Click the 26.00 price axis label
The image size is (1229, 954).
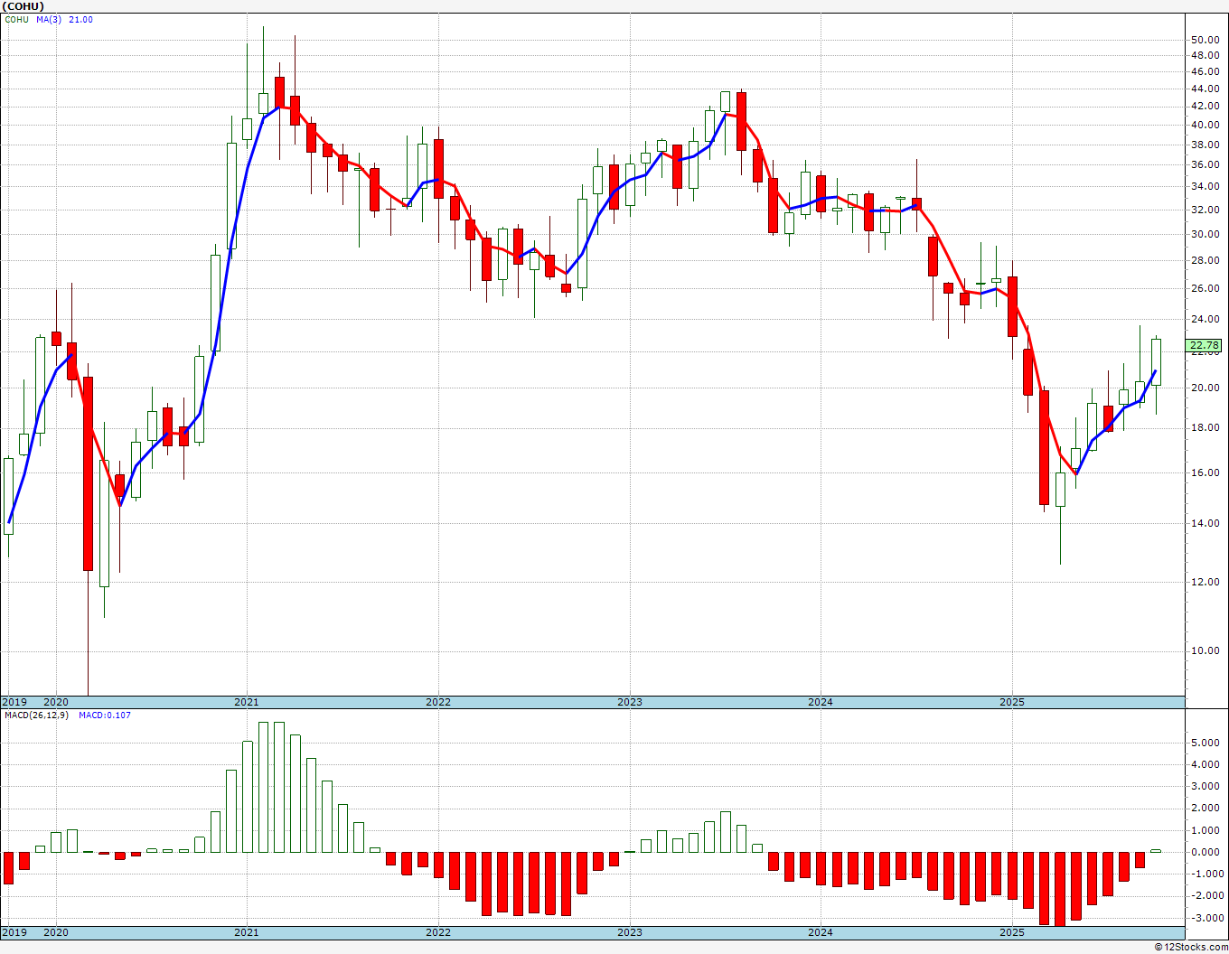click(1205, 288)
